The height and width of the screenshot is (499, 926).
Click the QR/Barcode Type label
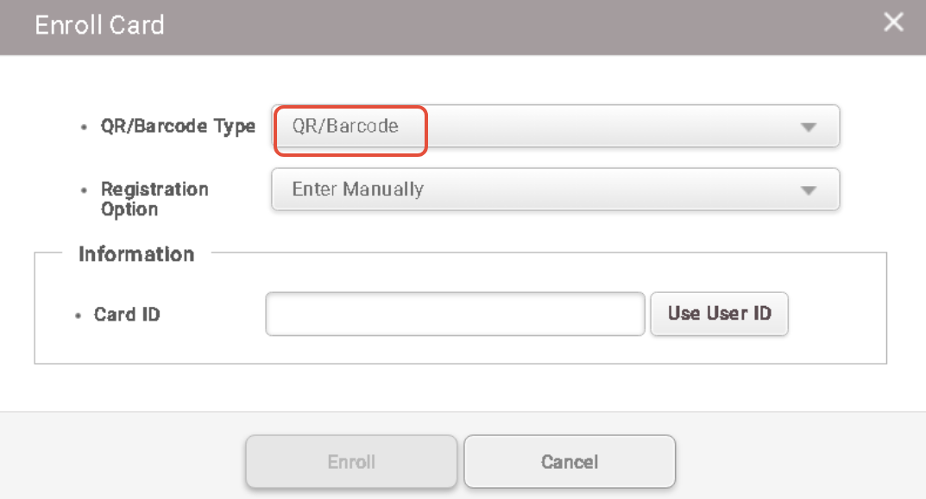(178, 127)
